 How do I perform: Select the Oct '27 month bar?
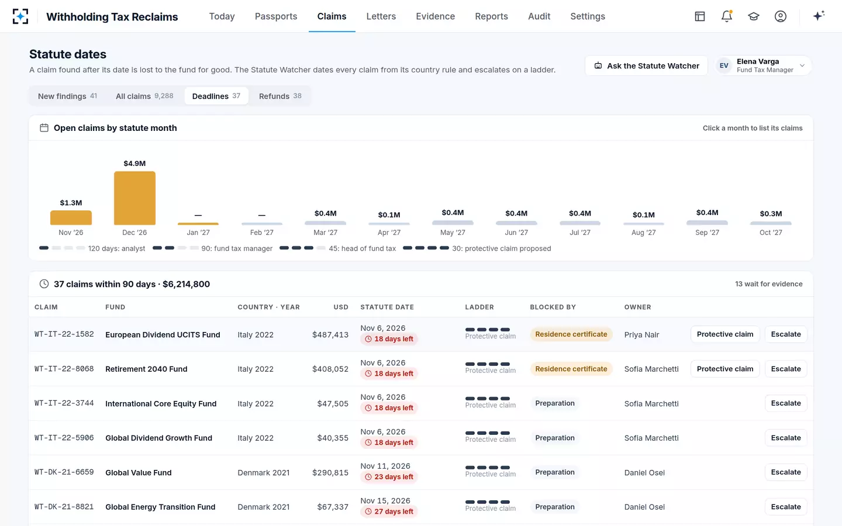[x=771, y=223]
